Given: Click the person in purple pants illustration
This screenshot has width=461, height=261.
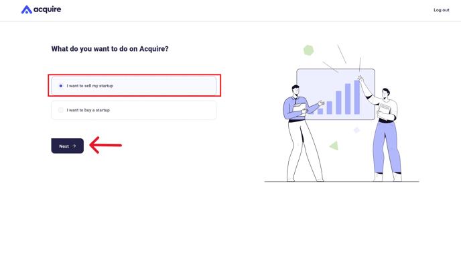Looking at the screenshot, I should coord(381,129).
